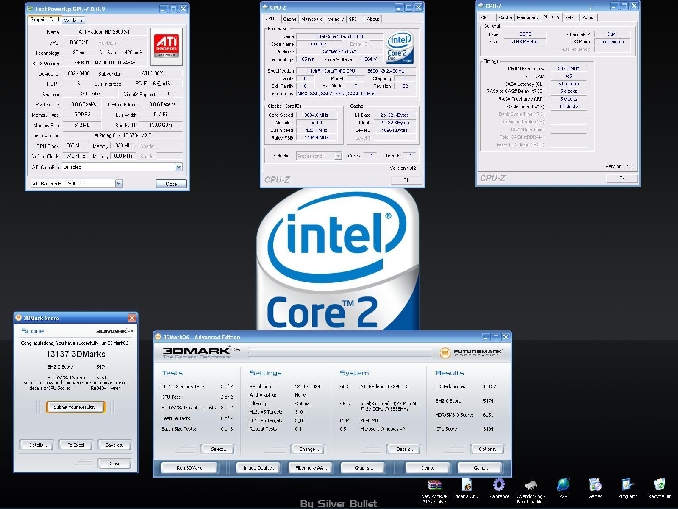Open the Programs desktop icon
Image resolution: width=678 pixels, height=509 pixels.
pyautogui.click(x=628, y=485)
